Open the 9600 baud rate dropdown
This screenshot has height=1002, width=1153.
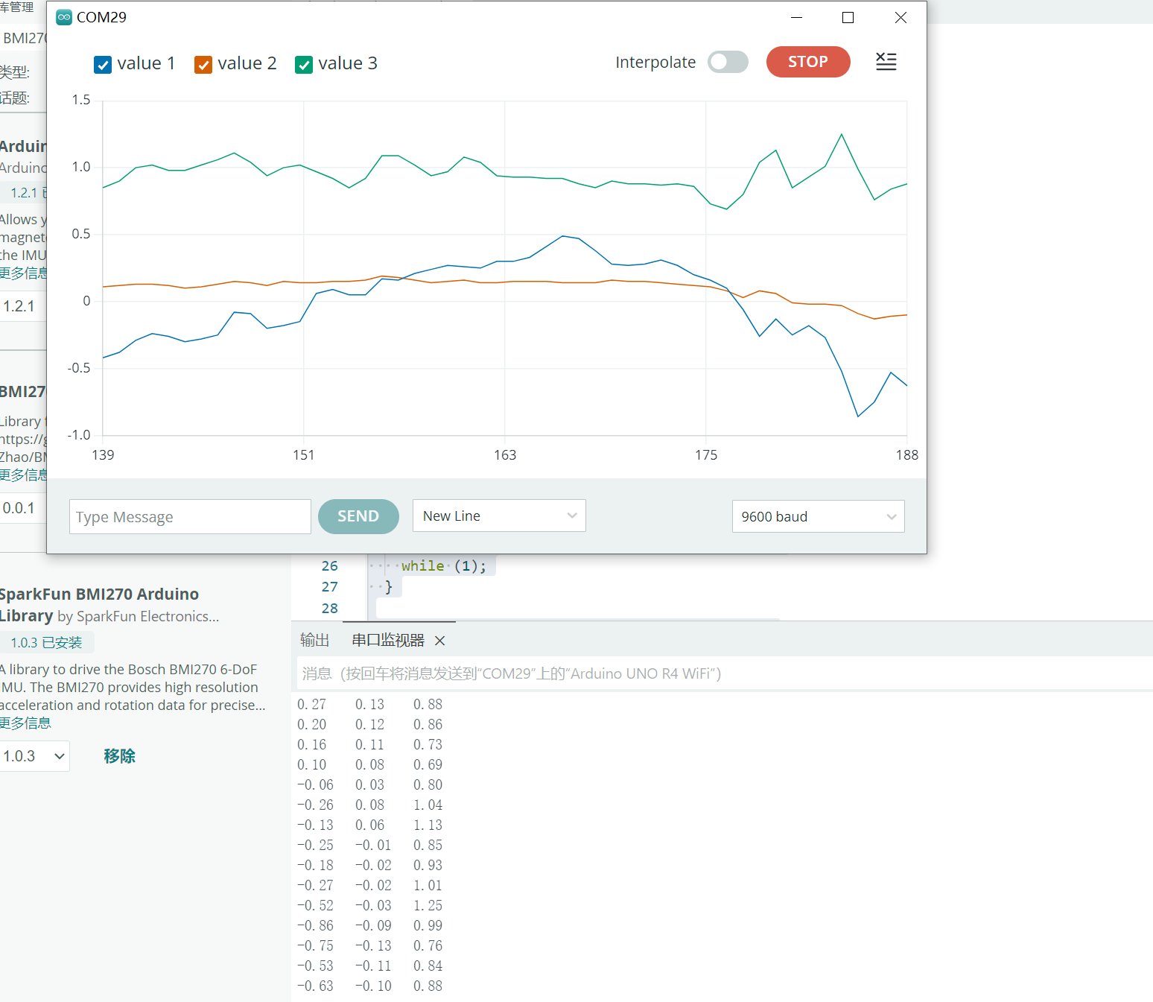[818, 516]
